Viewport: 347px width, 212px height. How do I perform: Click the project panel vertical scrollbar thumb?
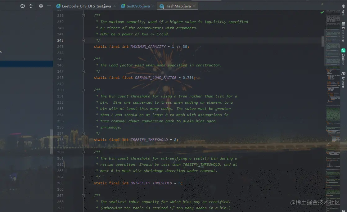(52, 142)
